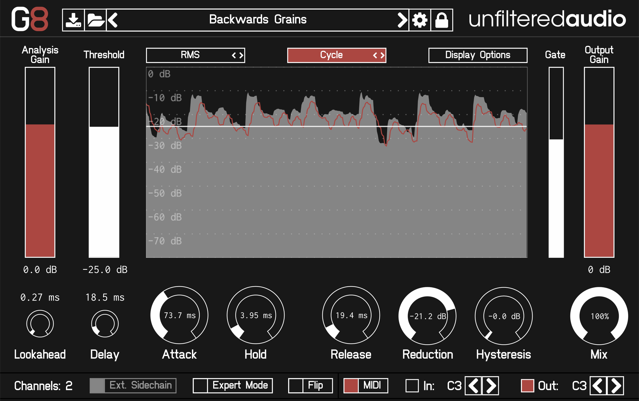Toggle Expert Mode

[x=232, y=385]
